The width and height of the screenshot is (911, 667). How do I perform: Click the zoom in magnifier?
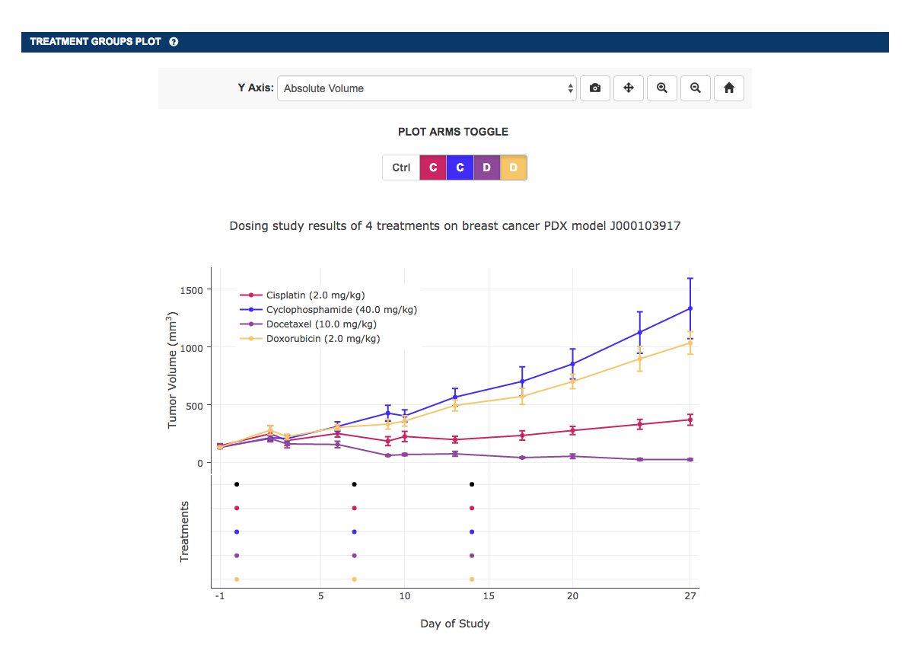pyautogui.click(x=662, y=88)
